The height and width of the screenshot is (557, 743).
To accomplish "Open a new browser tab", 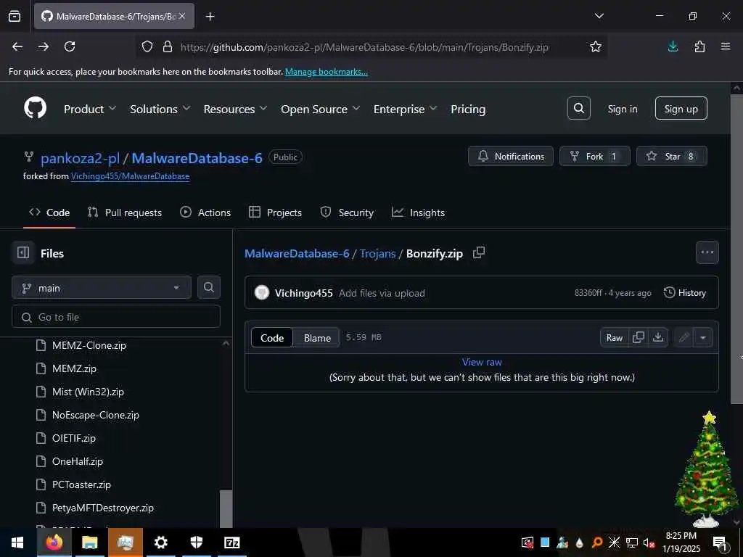I will [x=210, y=17].
